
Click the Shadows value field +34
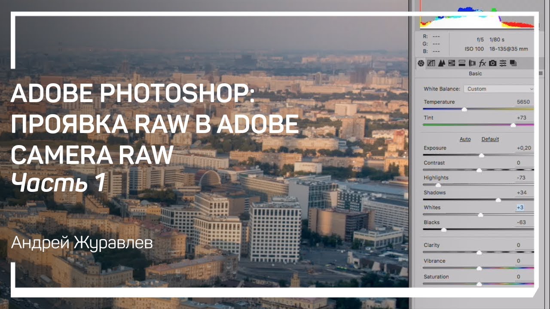pyautogui.click(x=524, y=193)
